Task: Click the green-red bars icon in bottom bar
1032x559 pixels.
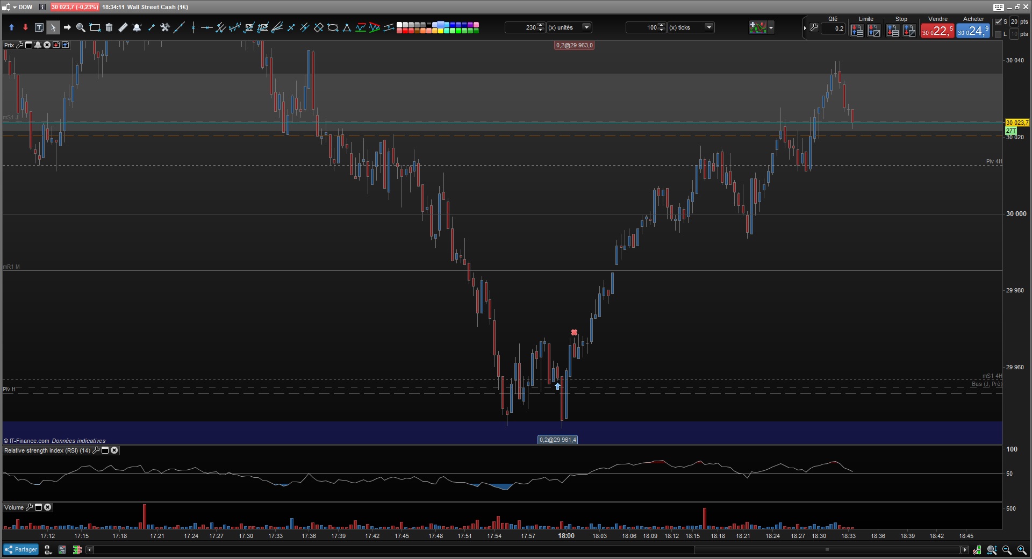Action: (x=77, y=549)
